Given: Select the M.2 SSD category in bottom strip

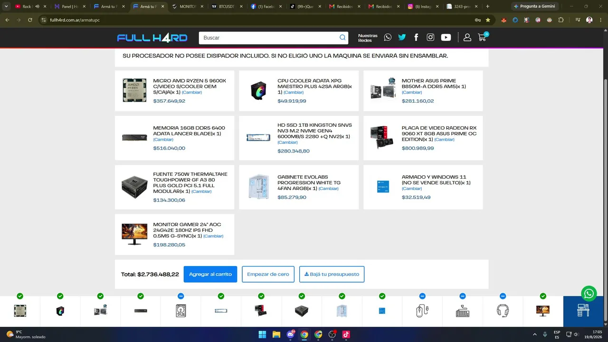Looking at the screenshot, I should [x=221, y=311].
